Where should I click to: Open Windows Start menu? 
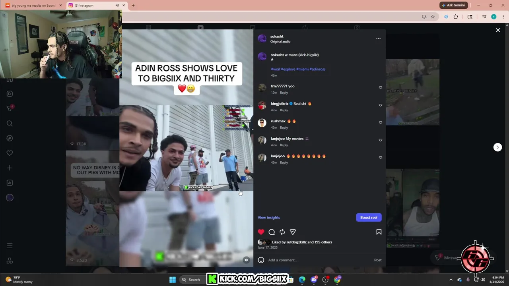[x=173, y=280]
